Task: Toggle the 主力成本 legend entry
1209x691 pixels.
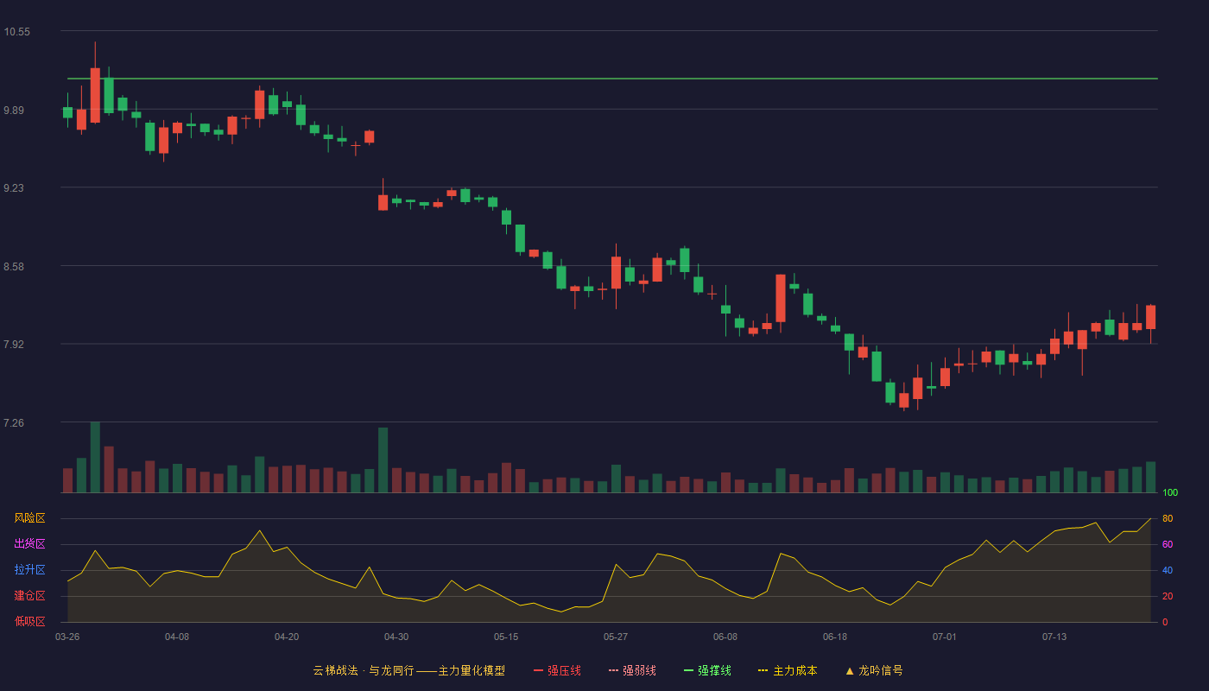Action: [x=788, y=670]
